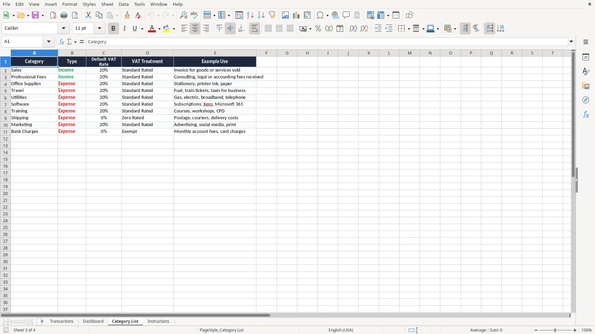Format cell as percent

pos(318,29)
